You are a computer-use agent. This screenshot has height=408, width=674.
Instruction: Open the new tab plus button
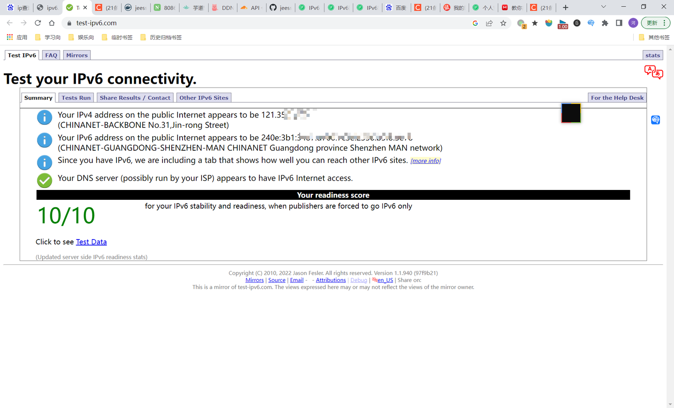point(565,7)
